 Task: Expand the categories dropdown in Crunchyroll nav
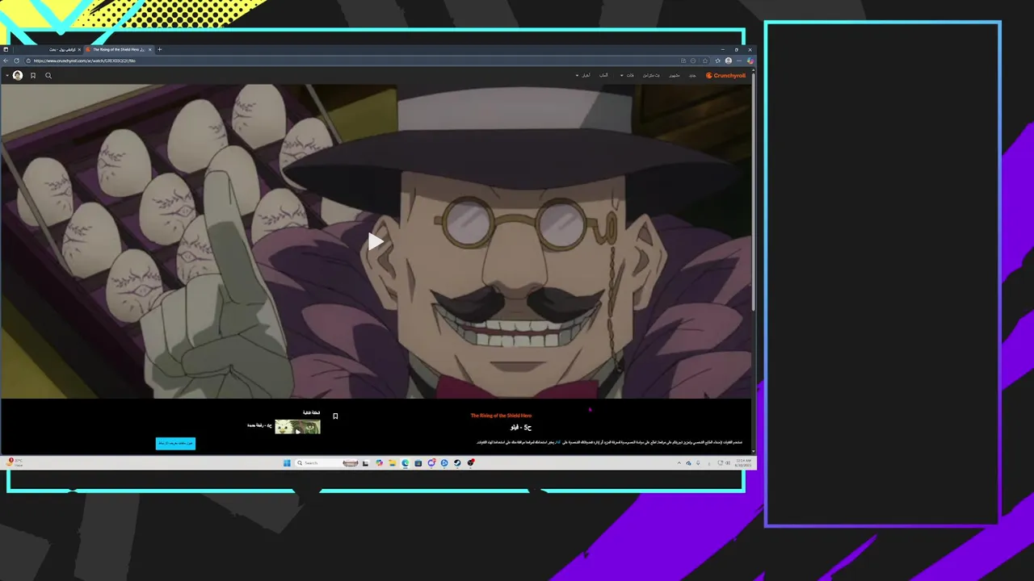[x=627, y=75]
